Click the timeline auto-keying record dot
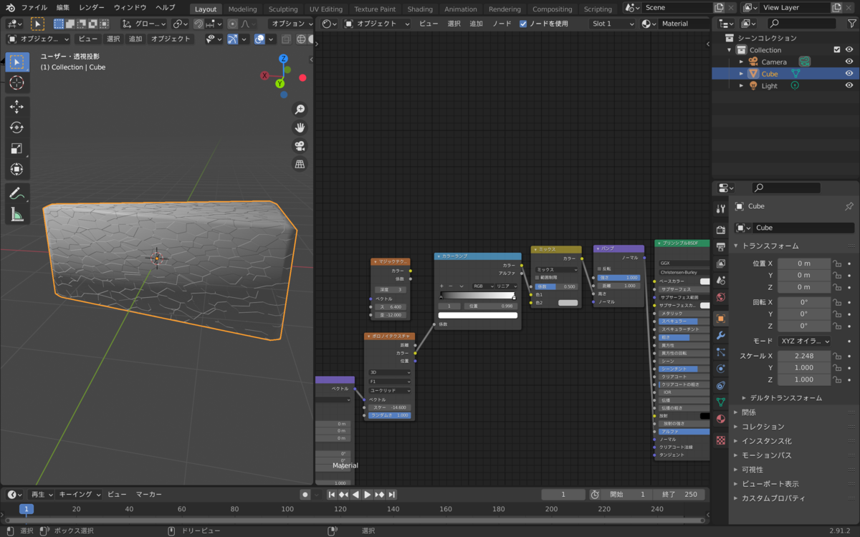The width and height of the screenshot is (860, 537). (305, 494)
